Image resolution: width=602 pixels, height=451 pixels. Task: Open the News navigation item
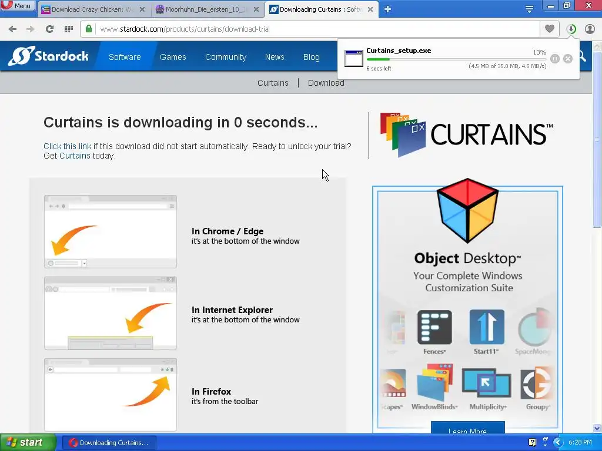point(275,57)
